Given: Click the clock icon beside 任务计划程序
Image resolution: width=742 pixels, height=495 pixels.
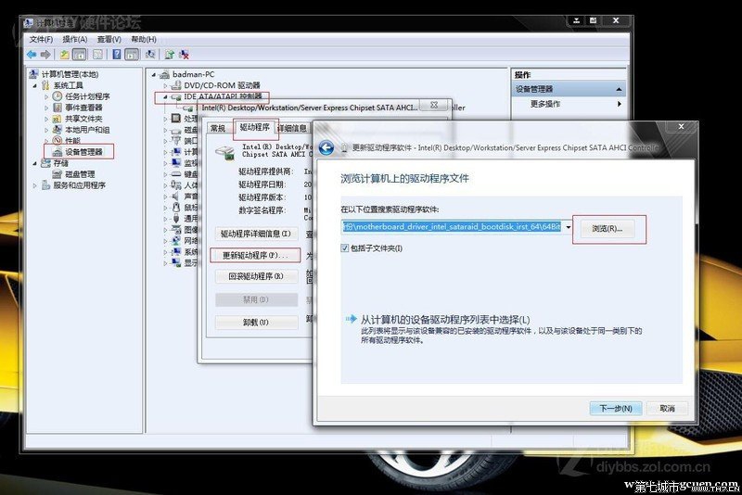Looking at the screenshot, I should click(58, 96).
